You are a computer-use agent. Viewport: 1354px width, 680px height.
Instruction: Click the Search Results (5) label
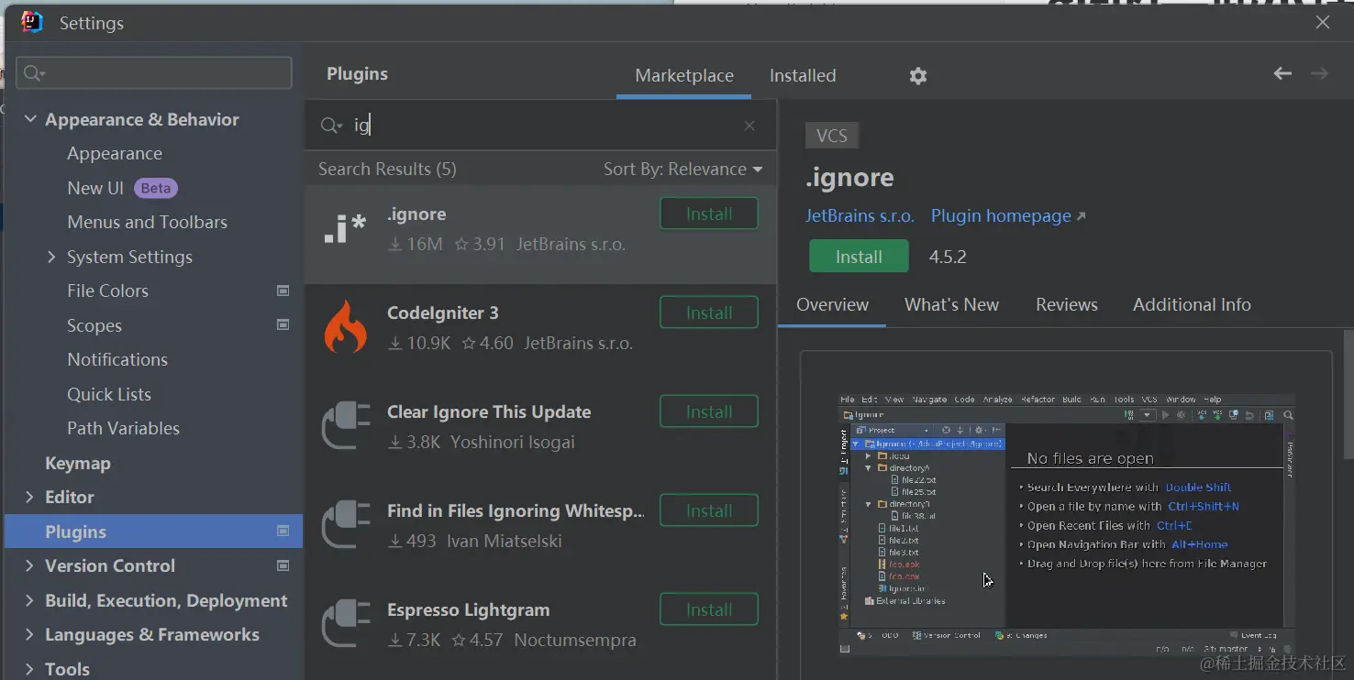click(387, 169)
